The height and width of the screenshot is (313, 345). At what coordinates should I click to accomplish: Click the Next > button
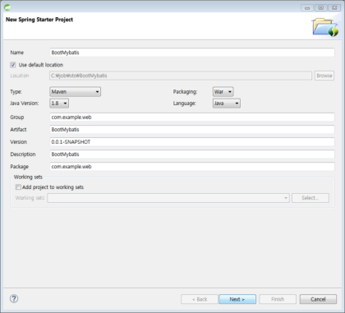237,299
